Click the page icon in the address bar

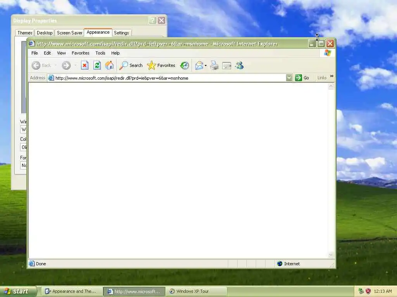tap(51, 78)
